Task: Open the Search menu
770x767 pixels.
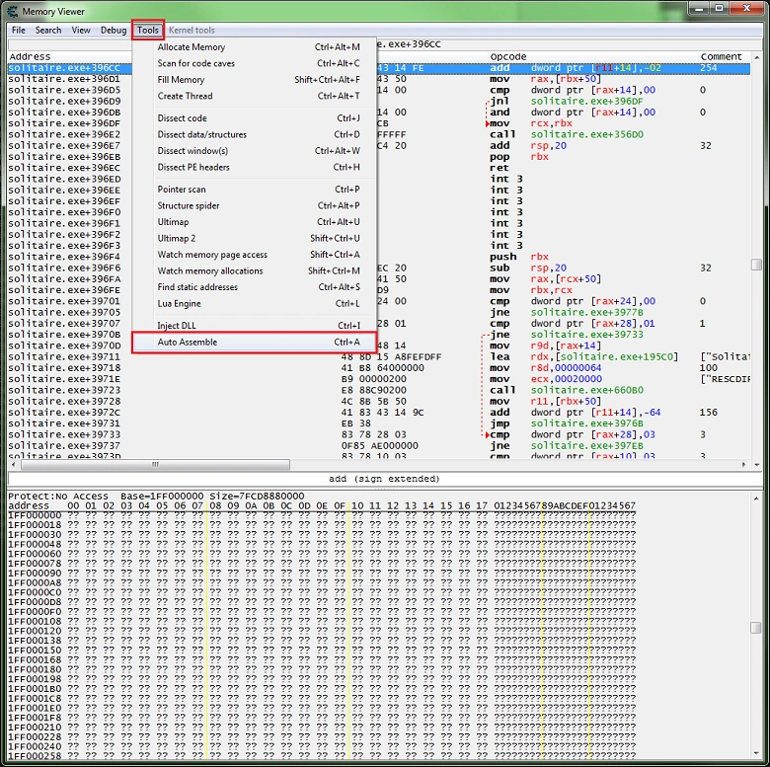Action: click(x=48, y=31)
